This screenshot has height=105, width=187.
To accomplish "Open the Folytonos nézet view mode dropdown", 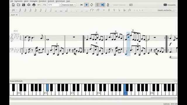I will click(69, 5).
